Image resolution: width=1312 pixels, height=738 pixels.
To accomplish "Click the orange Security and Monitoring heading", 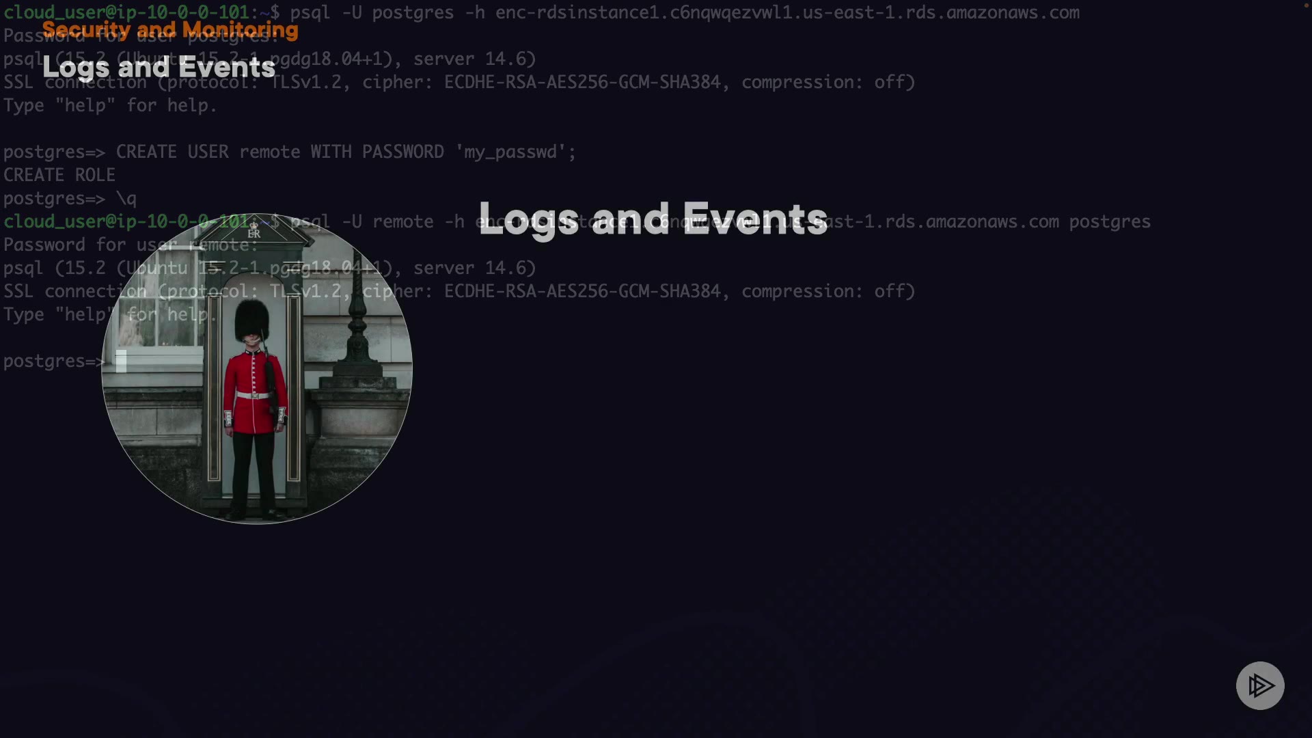I will [170, 30].
